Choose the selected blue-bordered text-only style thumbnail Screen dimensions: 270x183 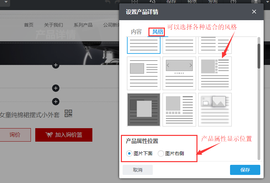(144, 45)
